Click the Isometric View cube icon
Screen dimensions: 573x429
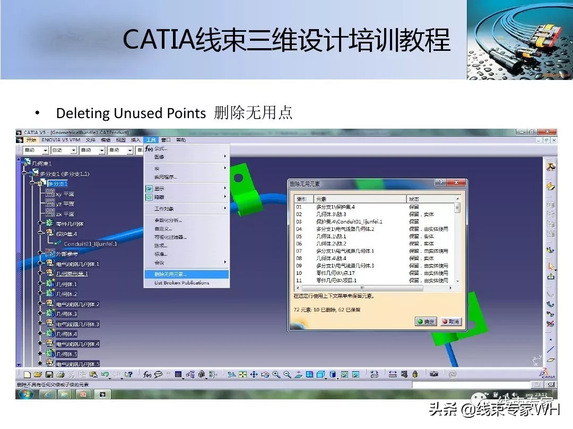tap(321, 374)
